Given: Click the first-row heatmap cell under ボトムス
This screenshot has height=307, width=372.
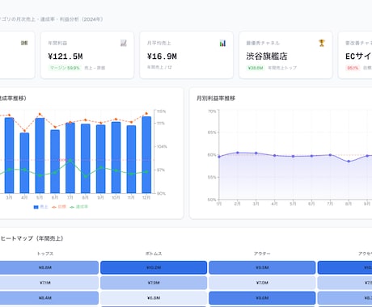Looking at the screenshot, I should coord(154,267).
